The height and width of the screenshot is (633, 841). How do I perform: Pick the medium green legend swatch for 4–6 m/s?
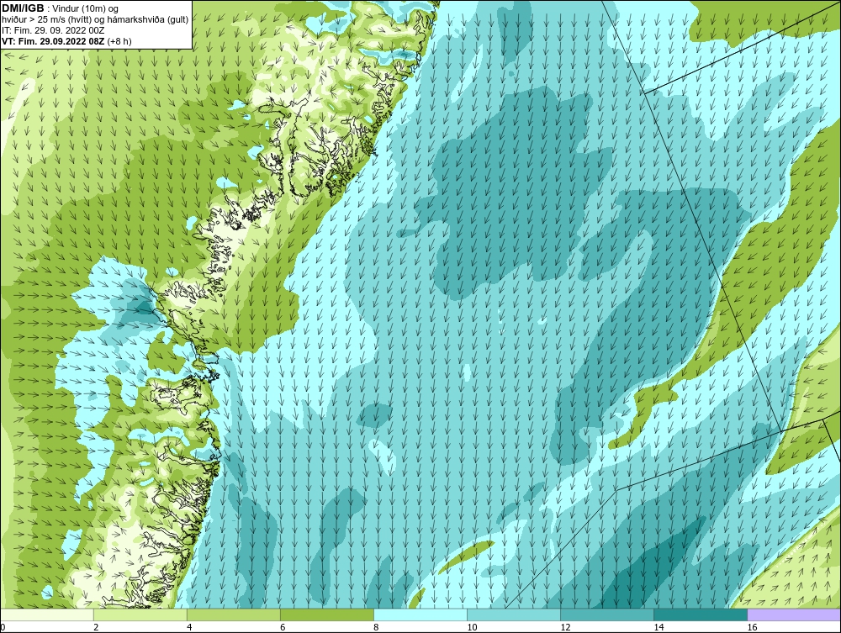(233, 615)
